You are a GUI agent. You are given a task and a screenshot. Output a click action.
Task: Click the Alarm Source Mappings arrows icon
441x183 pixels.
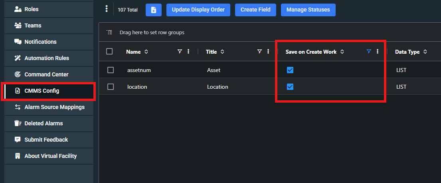coord(18,107)
